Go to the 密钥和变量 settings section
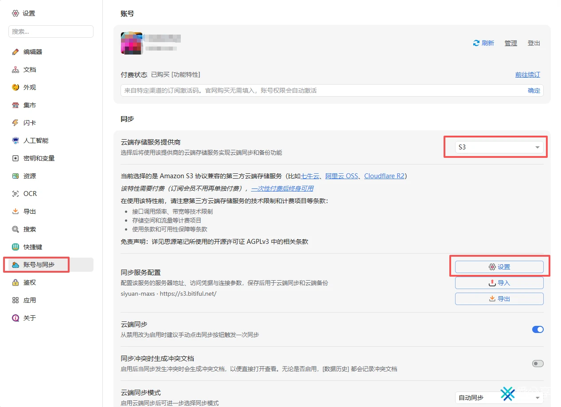 click(51, 158)
